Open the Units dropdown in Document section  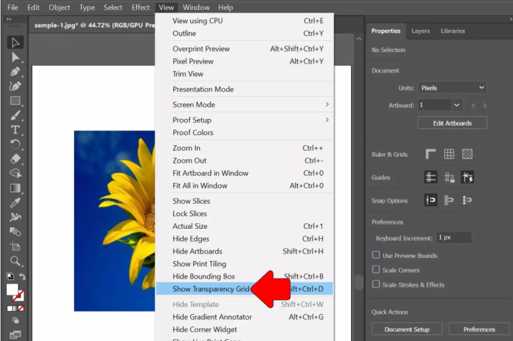(452, 87)
